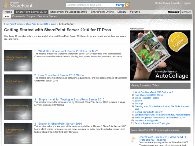Click sidebar link Simple Install for Testing
This screenshot has width=195, height=146.
point(147,98)
